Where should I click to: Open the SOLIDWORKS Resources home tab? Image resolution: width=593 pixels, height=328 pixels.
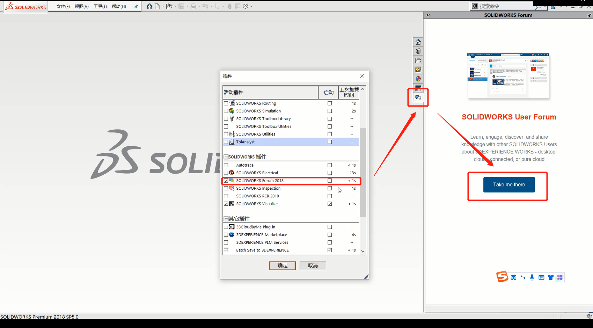(418, 42)
